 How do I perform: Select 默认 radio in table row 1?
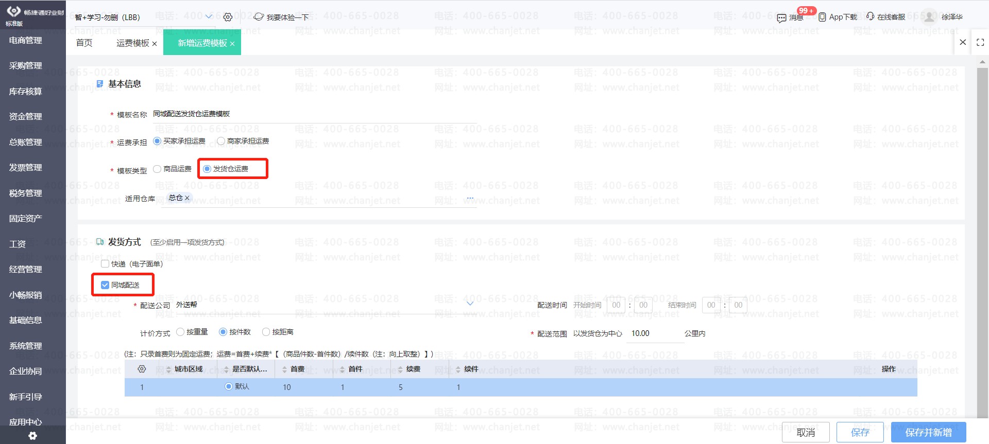click(x=229, y=386)
